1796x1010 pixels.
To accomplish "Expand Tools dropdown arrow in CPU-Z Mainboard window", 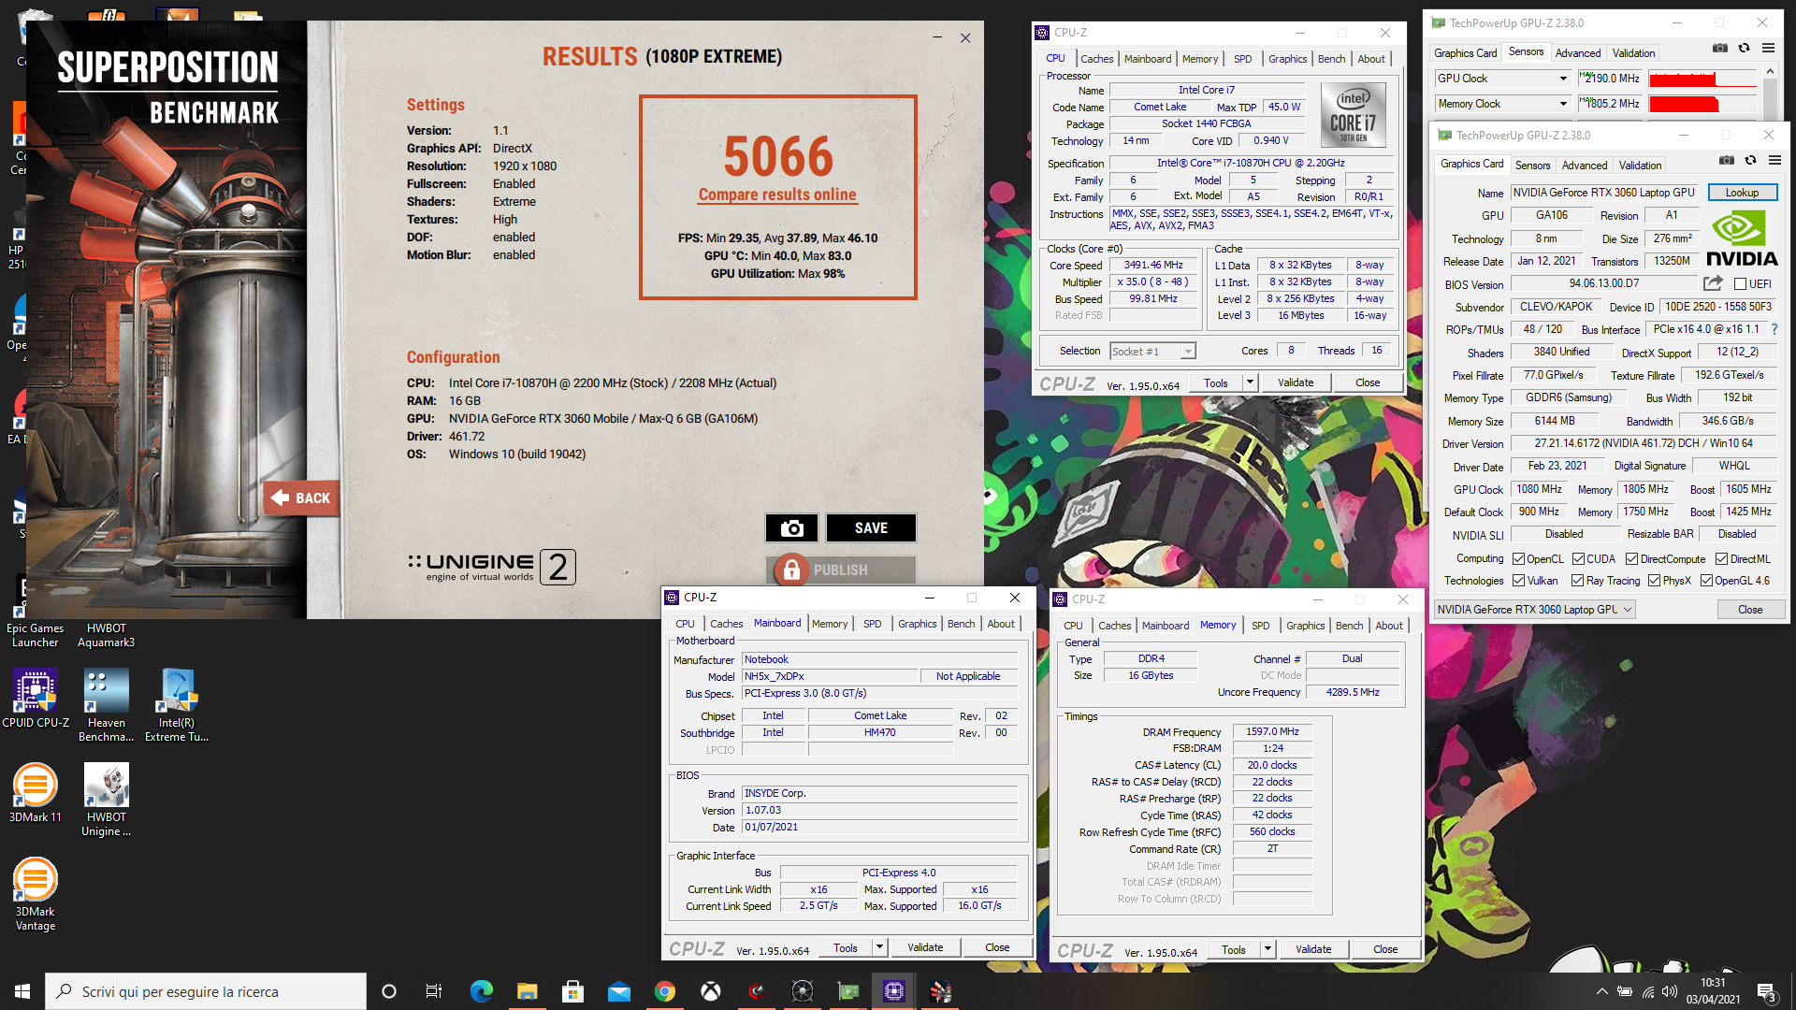I will click(879, 947).
